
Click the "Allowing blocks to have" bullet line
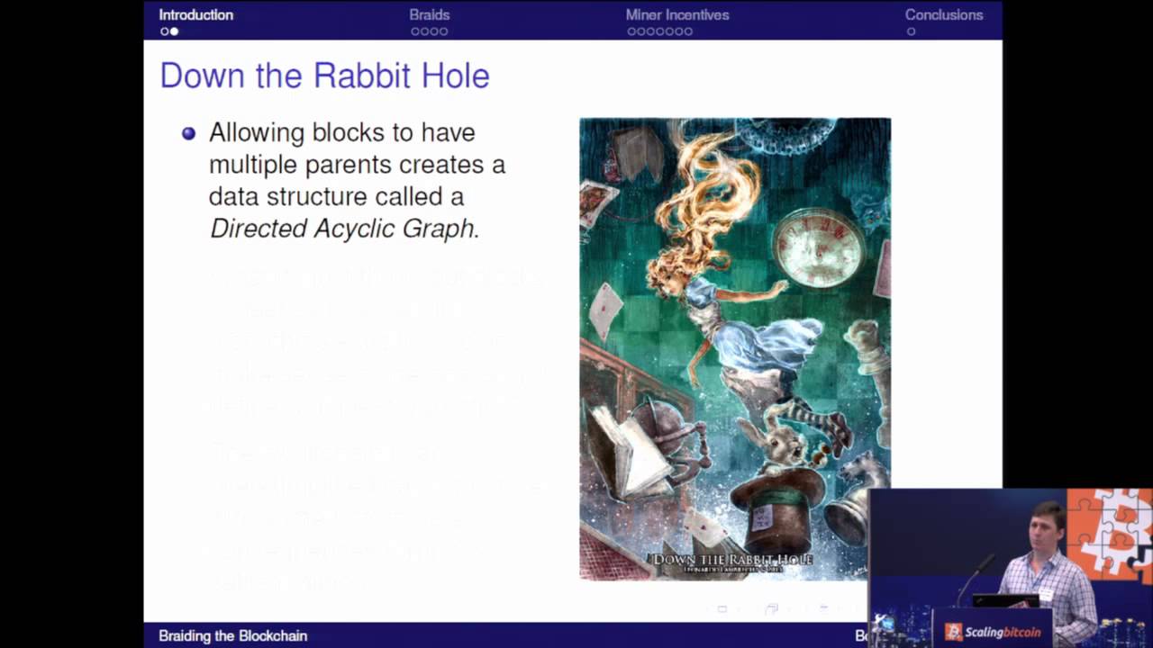[x=342, y=132]
